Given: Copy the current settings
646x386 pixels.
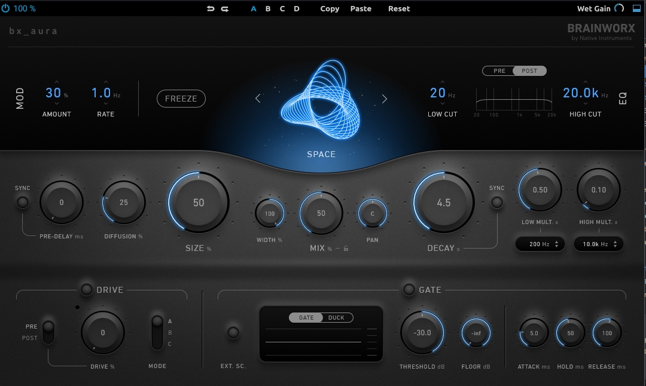Looking at the screenshot, I should click(330, 8).
